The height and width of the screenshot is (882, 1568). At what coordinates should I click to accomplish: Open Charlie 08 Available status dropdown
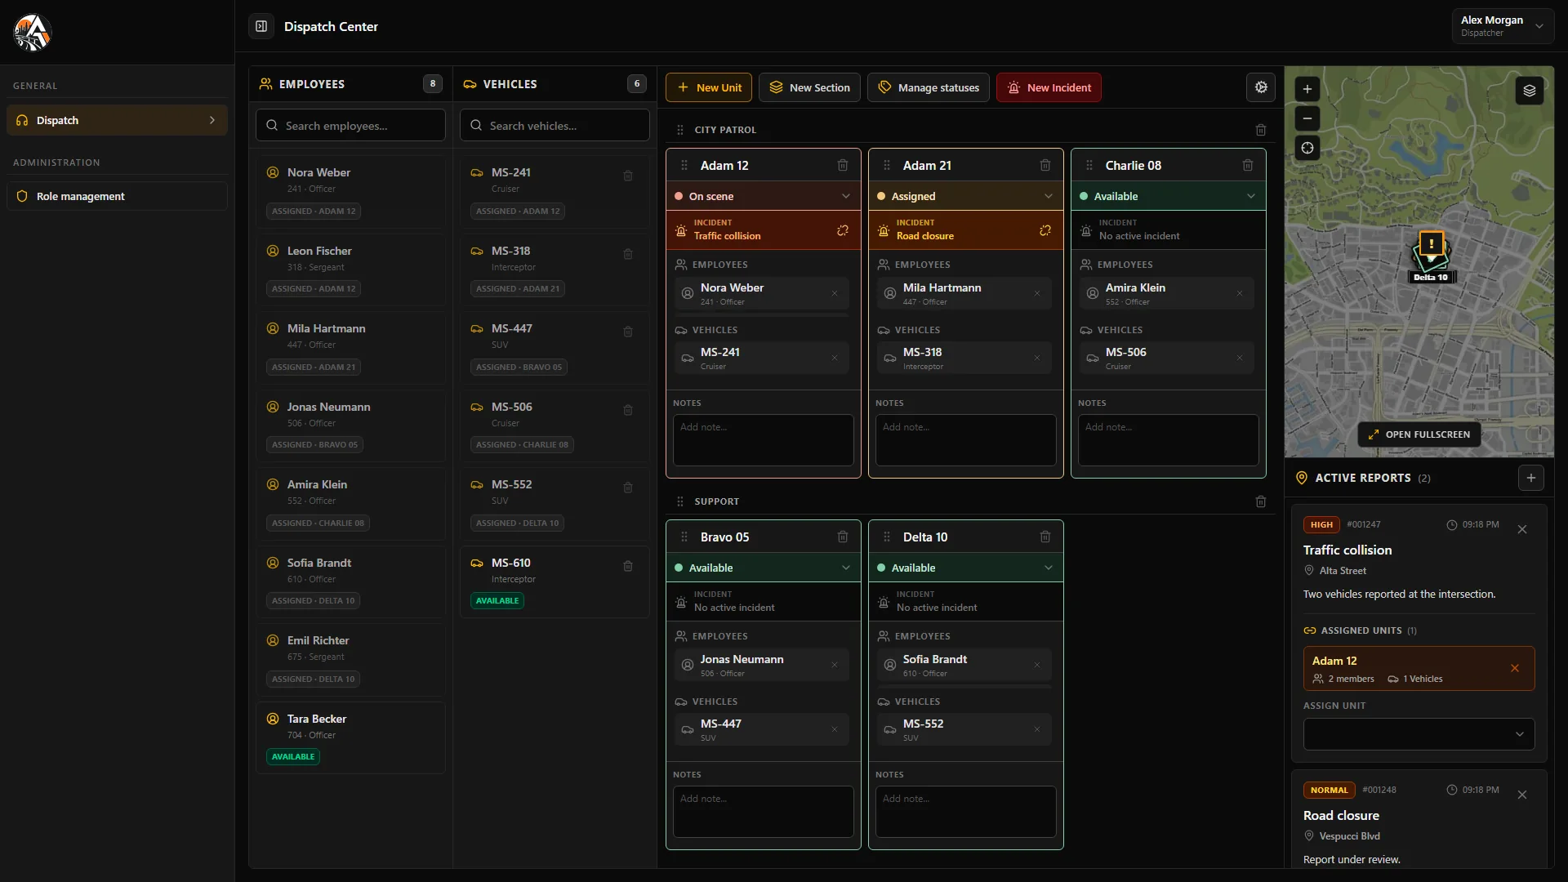(1169, 196)
